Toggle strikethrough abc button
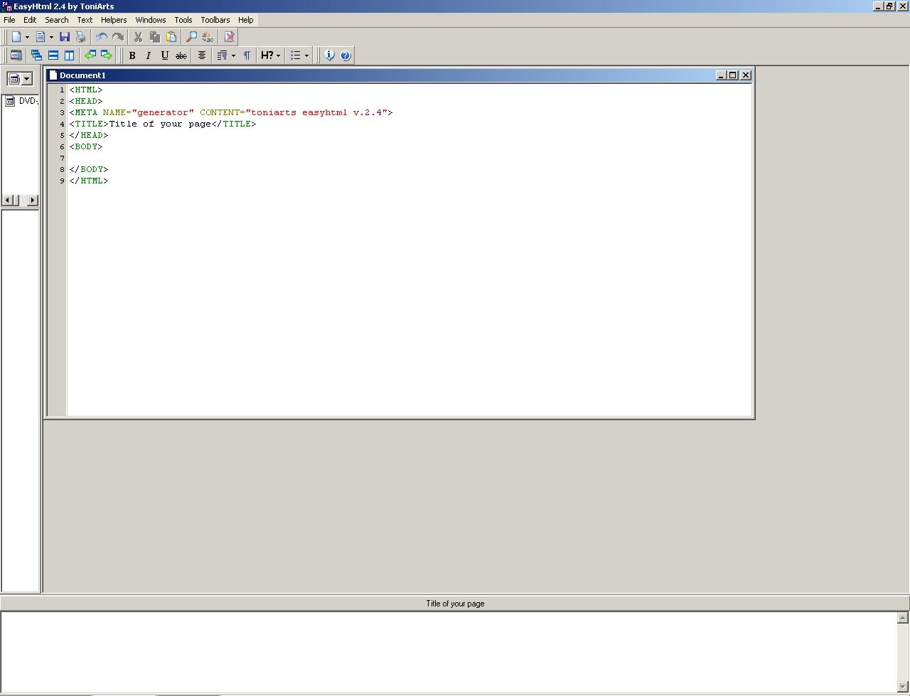 coord(181,55)
